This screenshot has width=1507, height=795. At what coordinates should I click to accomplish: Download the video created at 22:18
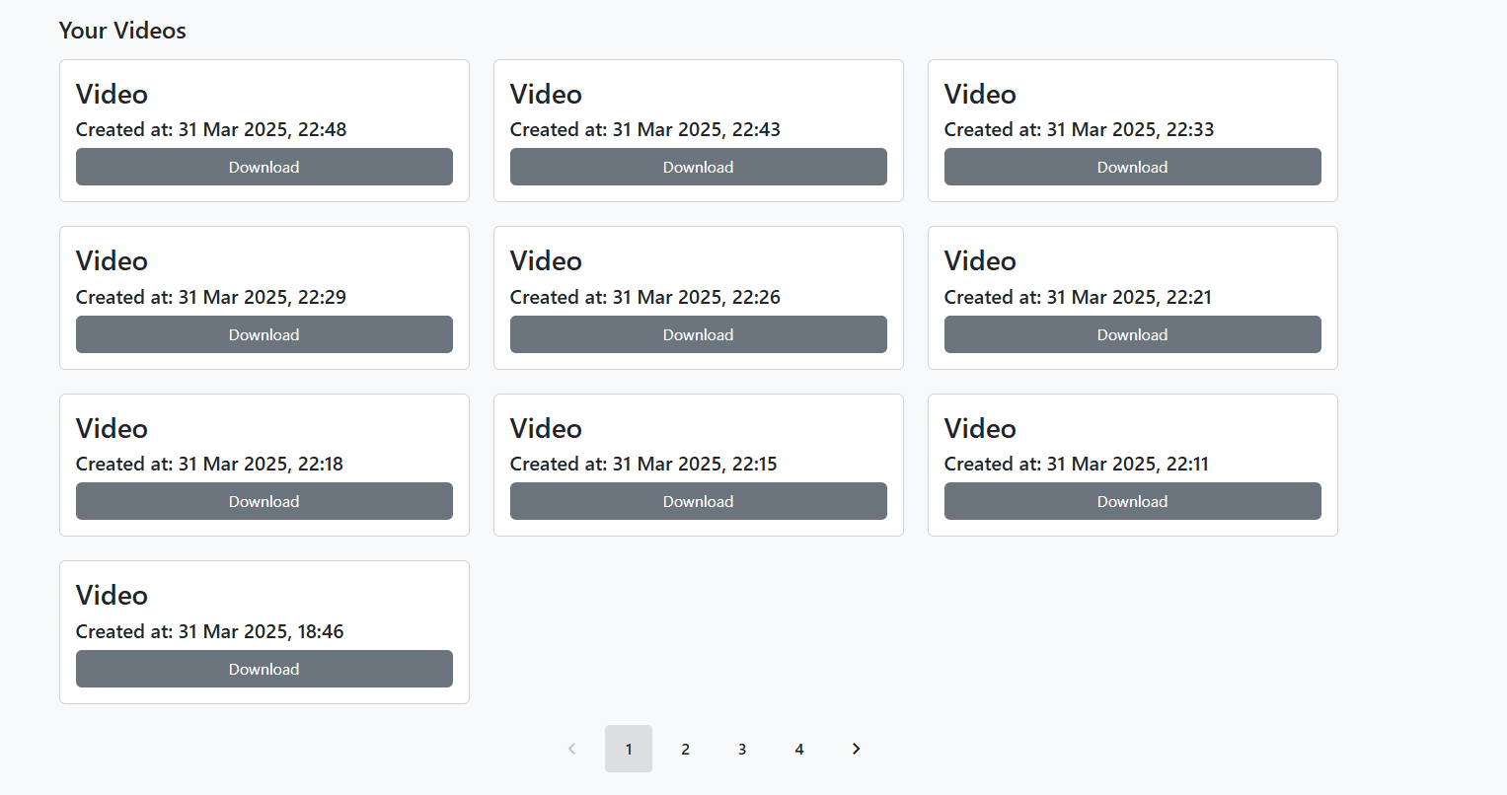264,501
